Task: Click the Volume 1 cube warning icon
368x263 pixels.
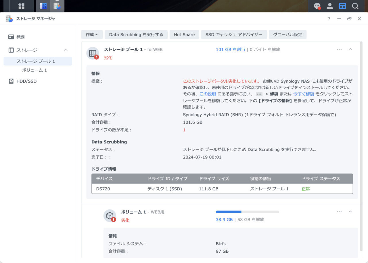Action: point(110,216)
